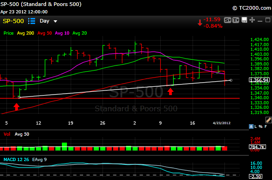Click the EAvg 9 signal label
The height and width of the screenshot is (180, 272).
coord(39,160)
